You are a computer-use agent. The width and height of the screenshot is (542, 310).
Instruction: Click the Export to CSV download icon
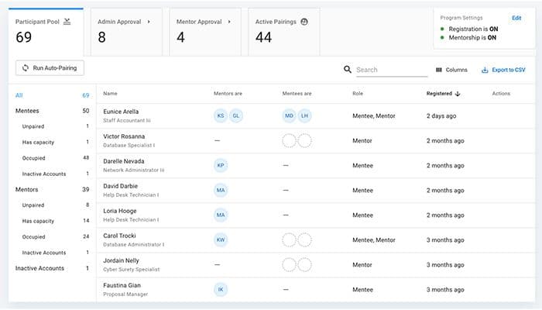pos(485,70)
